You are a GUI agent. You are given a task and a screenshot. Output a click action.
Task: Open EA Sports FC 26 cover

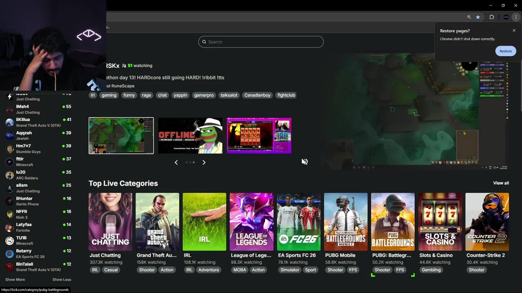pyautogui.click(x=299, y=222)
